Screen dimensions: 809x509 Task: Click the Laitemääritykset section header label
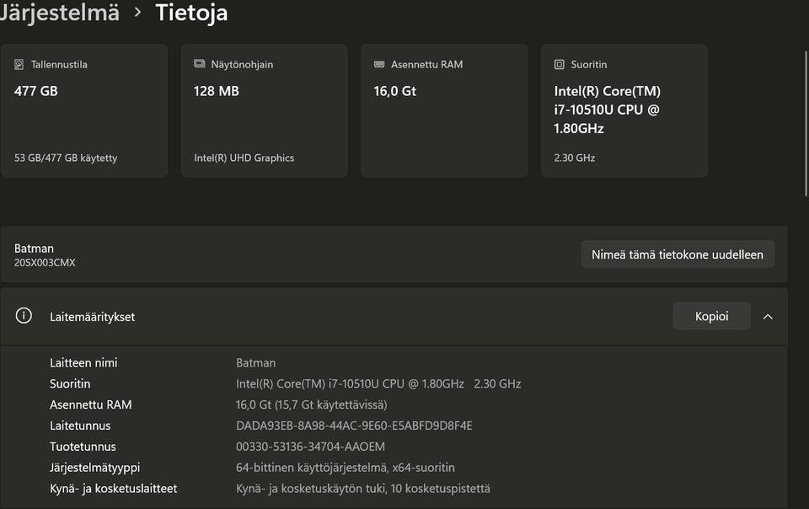[92, 317]
